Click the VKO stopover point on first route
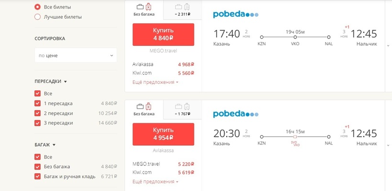This screenshot has width=392, height=191. click(295, 37)
